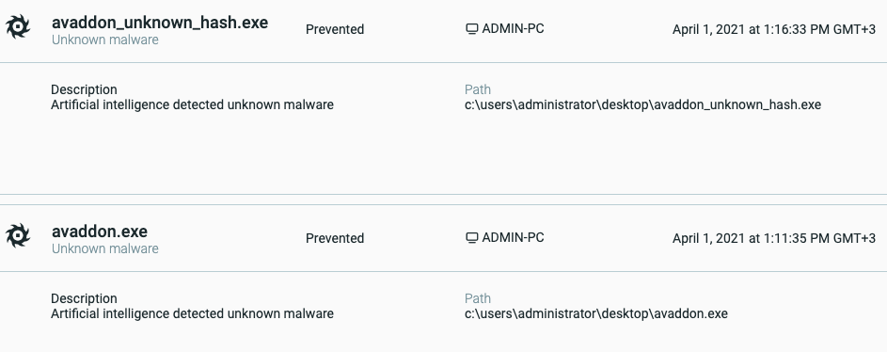Image resolution: width=887 pixels, height=352 pixels.
Task: Click ADMIN-PC device name in first event
Action: click(513, 29)
